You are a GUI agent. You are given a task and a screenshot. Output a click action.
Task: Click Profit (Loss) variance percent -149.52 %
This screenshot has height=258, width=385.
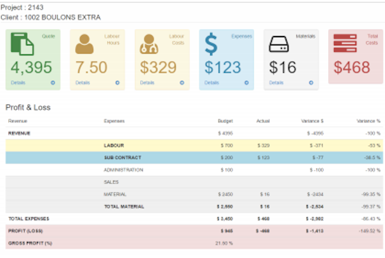369,231
